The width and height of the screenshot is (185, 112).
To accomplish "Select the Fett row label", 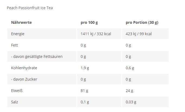I will [x=14, y=45].
